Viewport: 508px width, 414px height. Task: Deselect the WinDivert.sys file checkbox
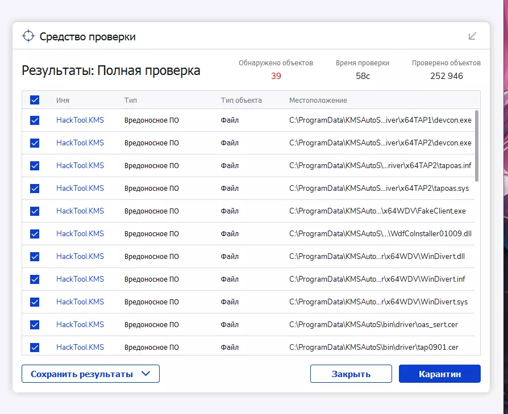coord(35,302)
